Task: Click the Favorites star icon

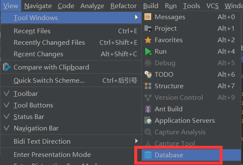Action: 148,40
